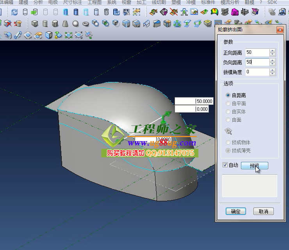Click the blue refresh arrows icon
The height and width of the screenshot is (250, 289).
(14, 12)
